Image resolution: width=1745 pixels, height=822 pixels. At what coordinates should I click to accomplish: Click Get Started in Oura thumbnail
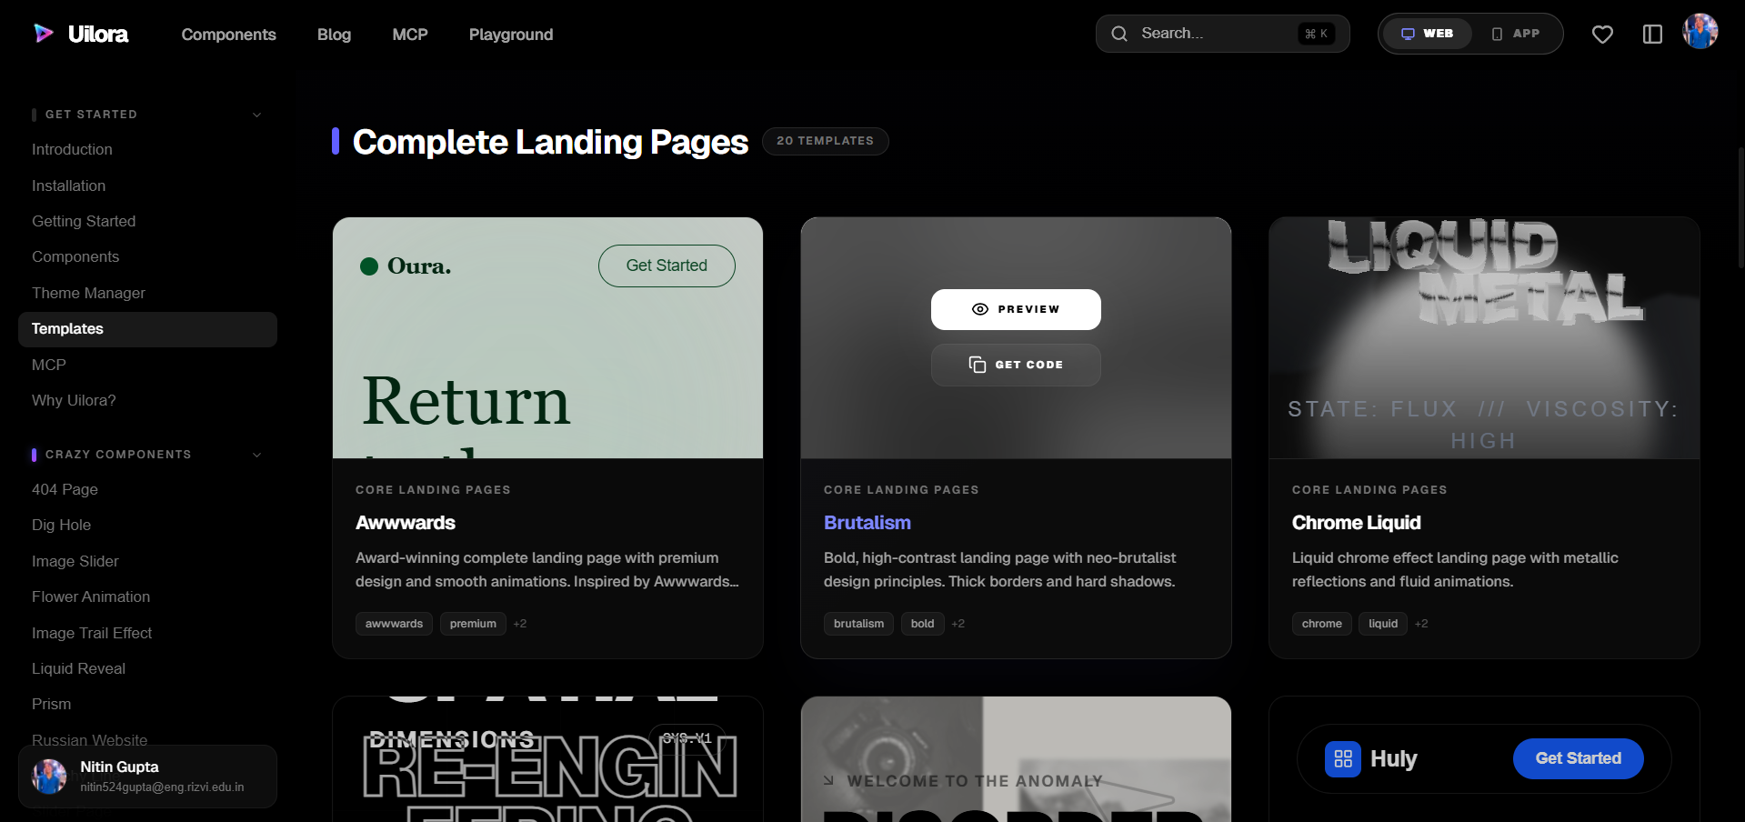[667, 266]
